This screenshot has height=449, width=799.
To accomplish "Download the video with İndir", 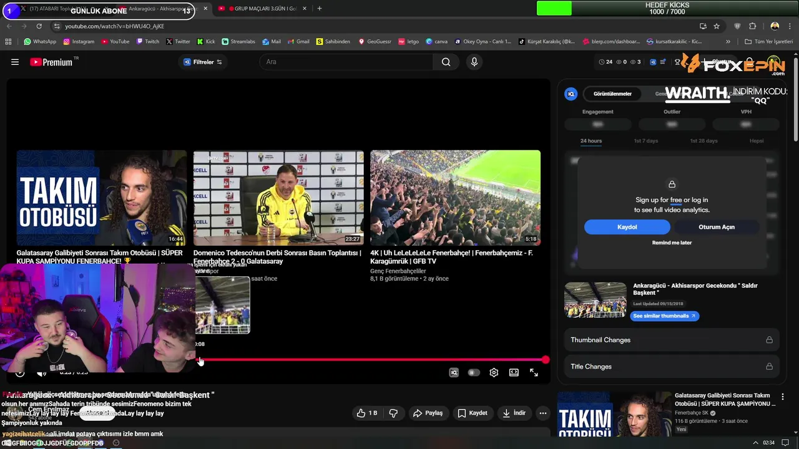I will (x=514, y=413).
